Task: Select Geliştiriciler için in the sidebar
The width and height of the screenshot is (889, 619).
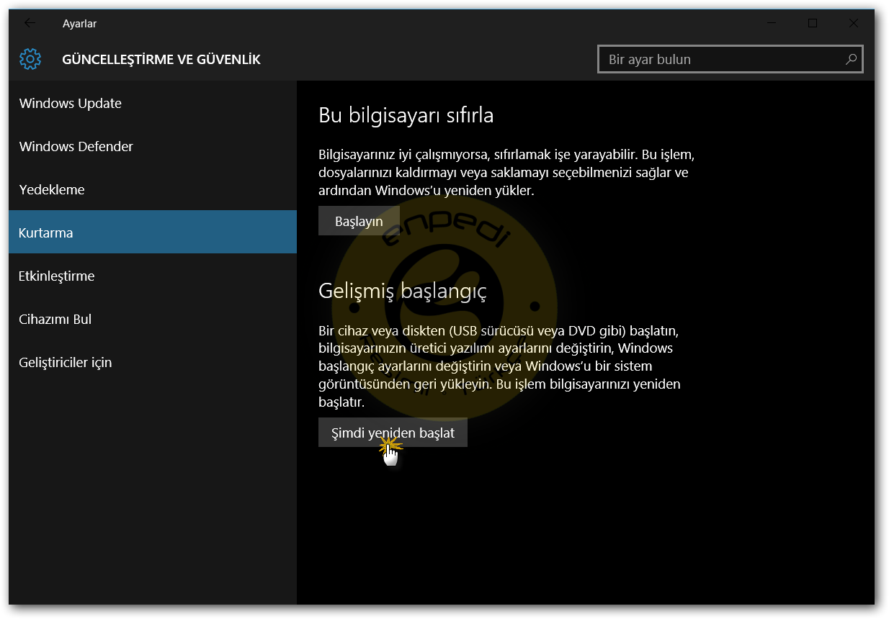Action: (x=153, y=362)
